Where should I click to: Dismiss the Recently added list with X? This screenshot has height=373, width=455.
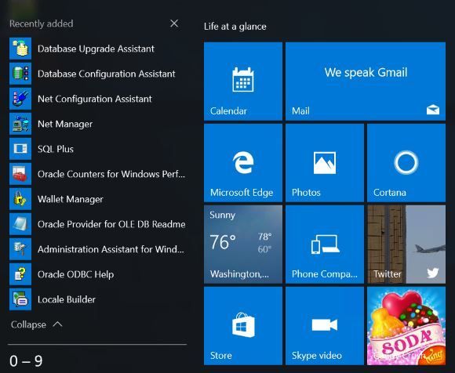pos(174,24)
